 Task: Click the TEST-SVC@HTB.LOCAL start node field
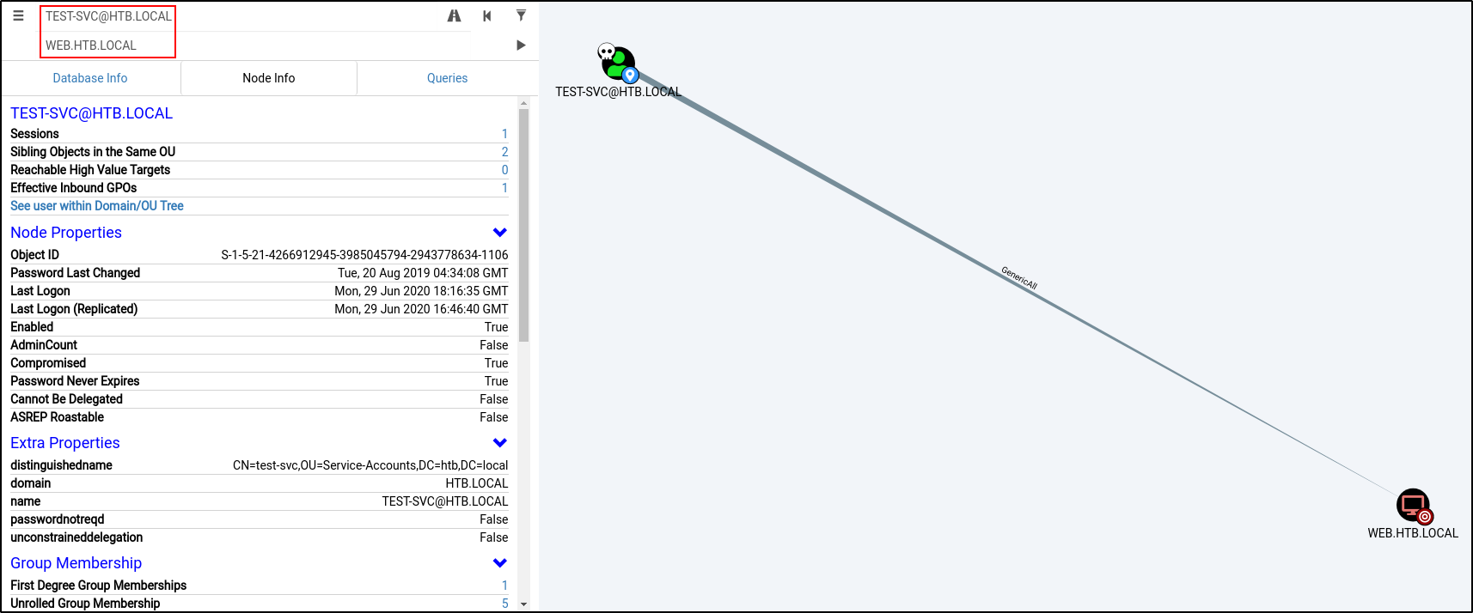pyautogui.click(x=108, y=16)
